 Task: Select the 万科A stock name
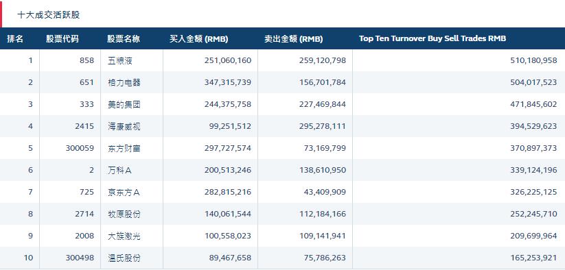pyautogui.click(x=119, y=170)
